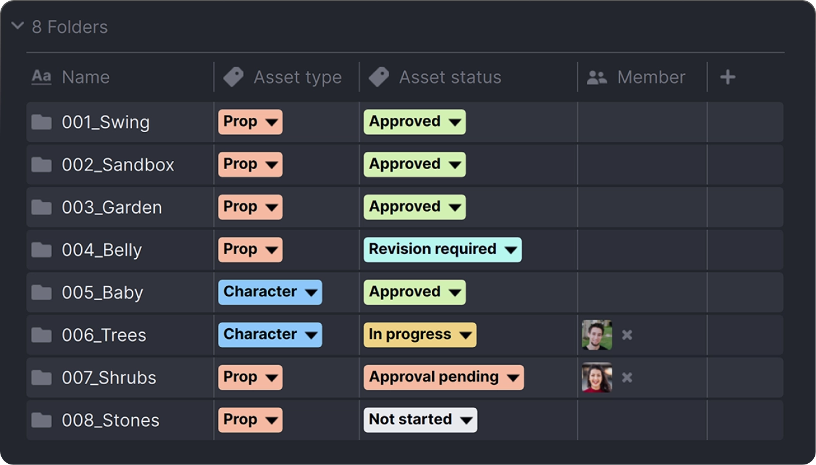Click the folder icon beside 008_Stones
This screenshot has height=465, width=816.
(41, 420)
